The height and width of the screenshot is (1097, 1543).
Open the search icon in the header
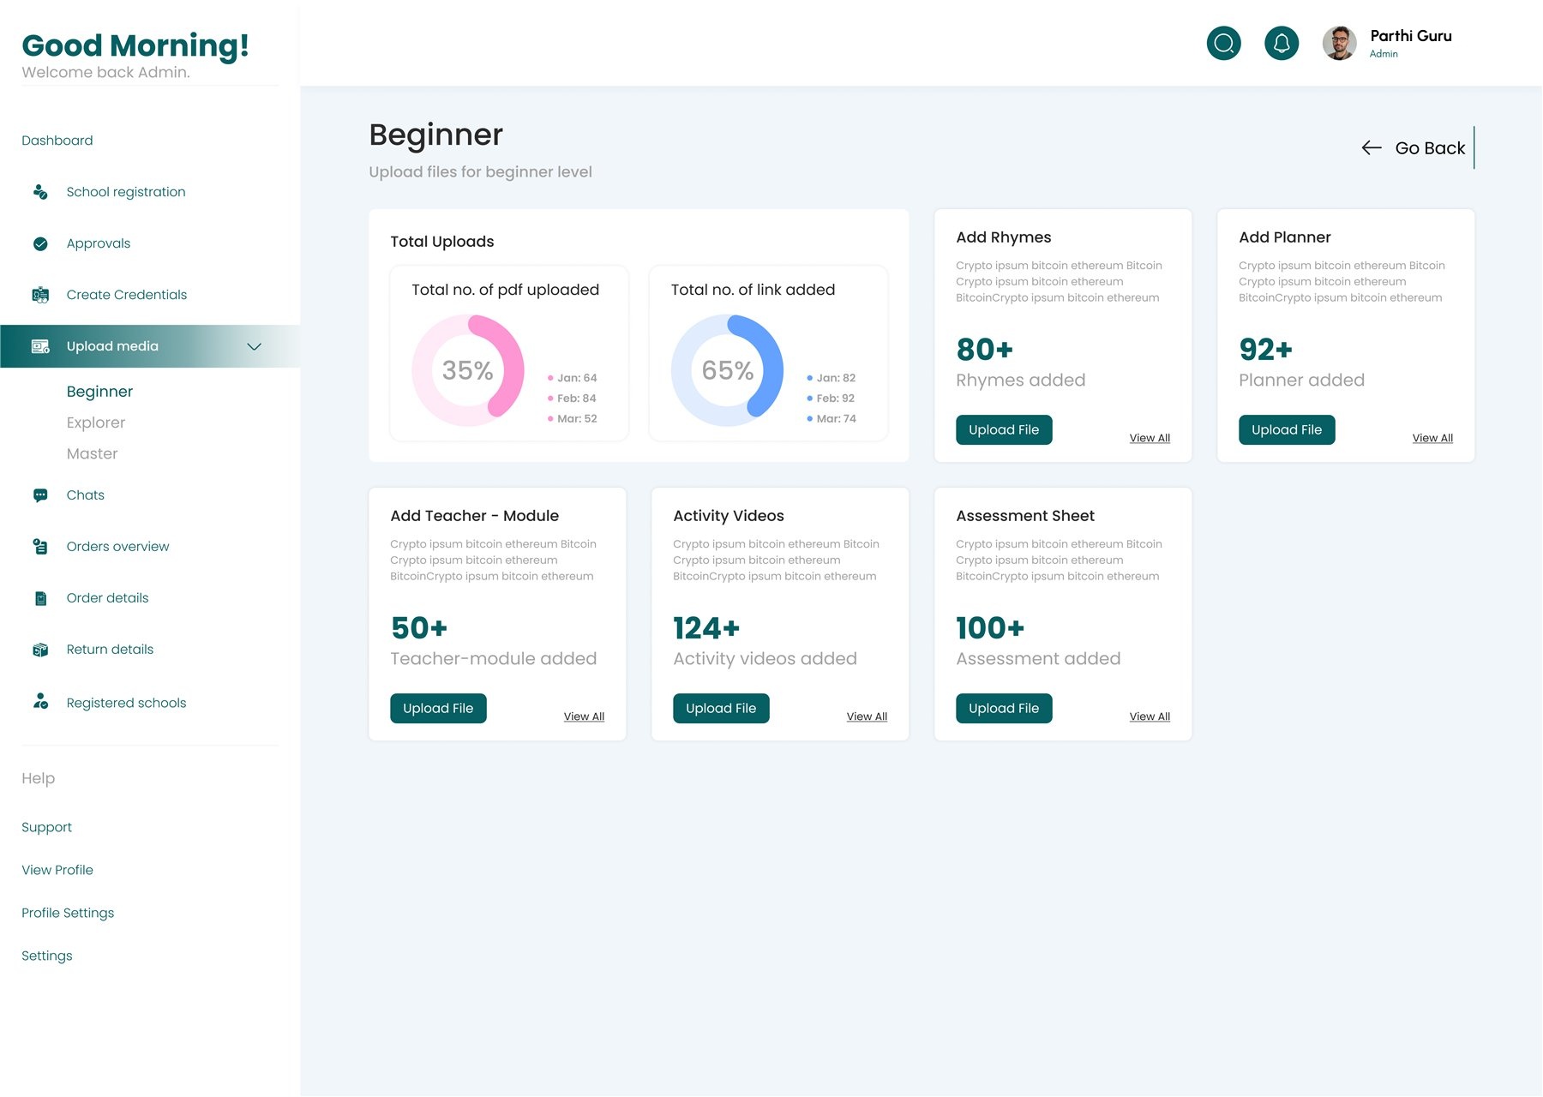[1223, 43]
